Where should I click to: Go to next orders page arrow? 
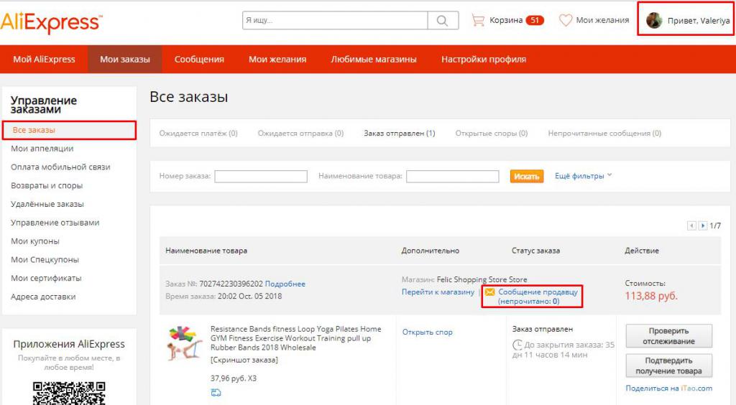click(703, 225)
